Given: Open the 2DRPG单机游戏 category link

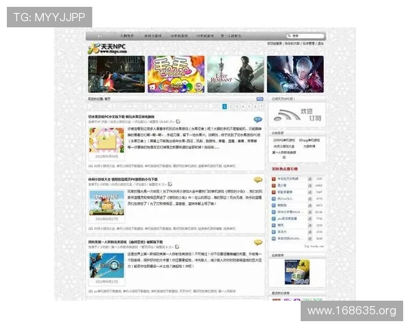Looking at the screenshot, I should (284, 140).
